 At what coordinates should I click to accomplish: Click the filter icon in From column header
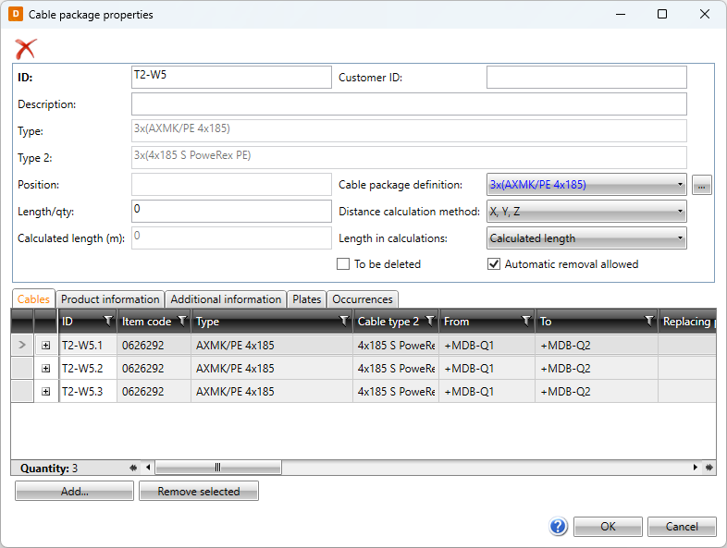[525, 321]
